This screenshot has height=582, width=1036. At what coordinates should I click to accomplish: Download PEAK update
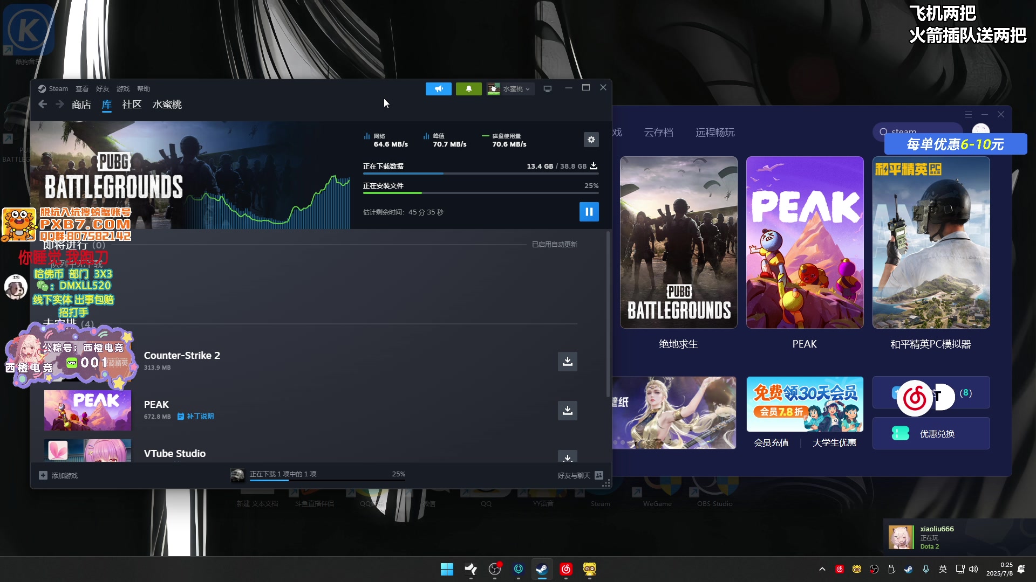(568, 411)
